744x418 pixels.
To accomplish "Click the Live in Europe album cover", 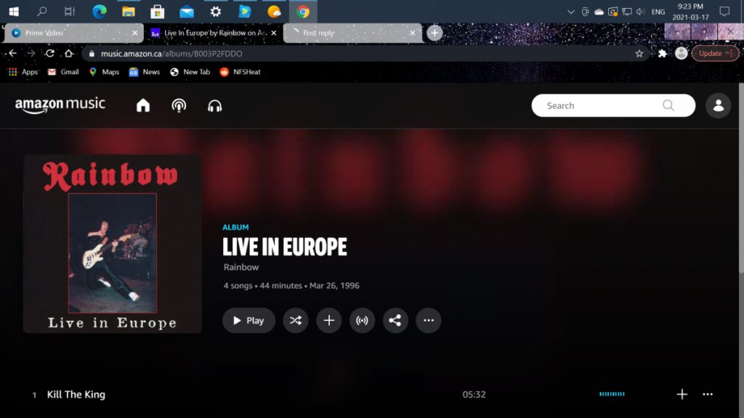I will pos(113,244).
